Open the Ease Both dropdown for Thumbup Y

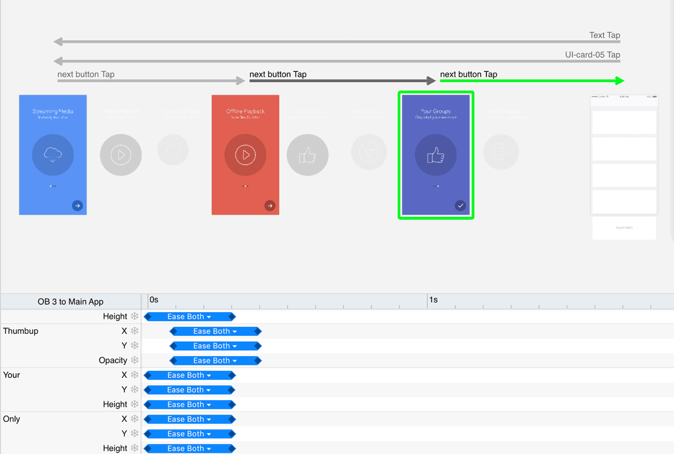(x=215, y=346)
